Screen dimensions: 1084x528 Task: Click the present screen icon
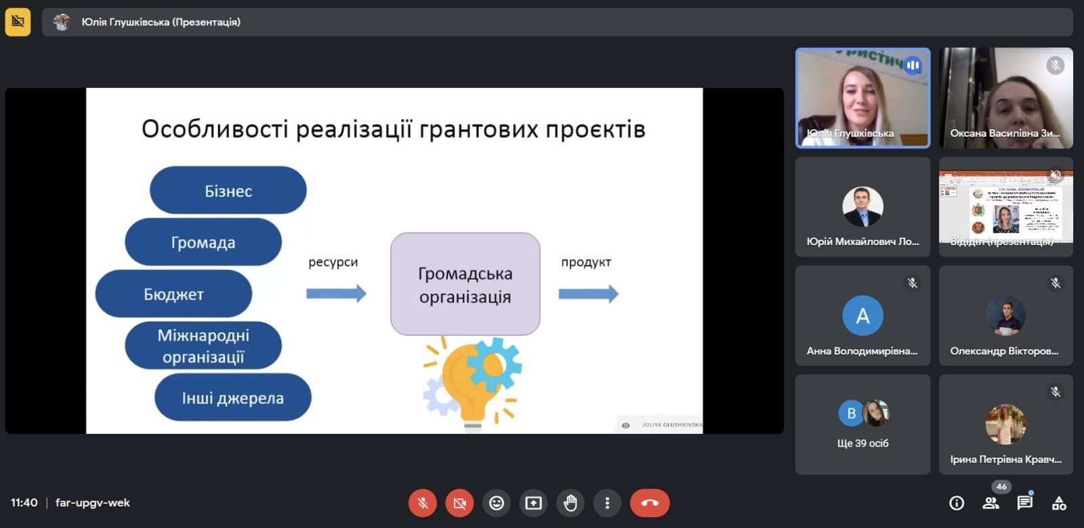click(534, 503)
